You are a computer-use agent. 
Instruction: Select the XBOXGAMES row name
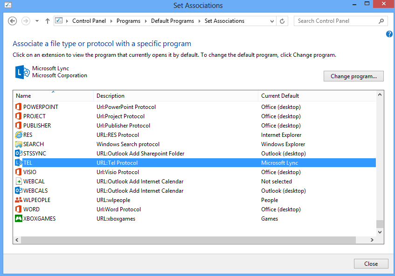39,218
